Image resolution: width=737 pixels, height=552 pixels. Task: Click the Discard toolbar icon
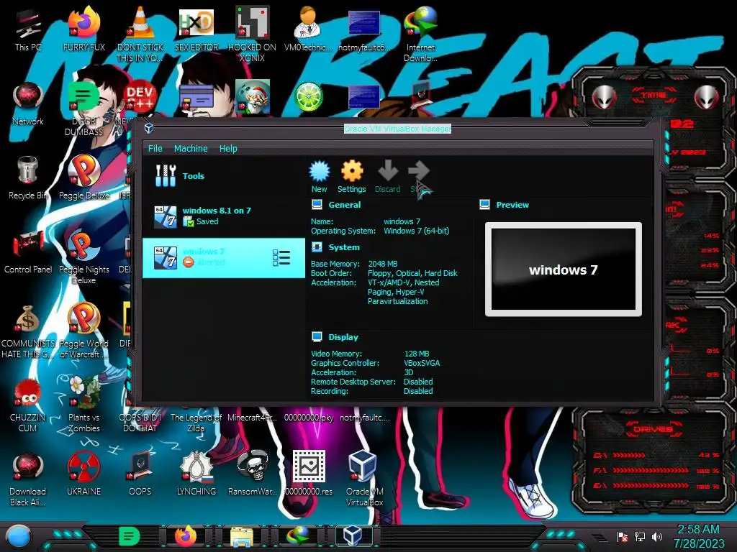pyautogui.click(x=388, y=177)
